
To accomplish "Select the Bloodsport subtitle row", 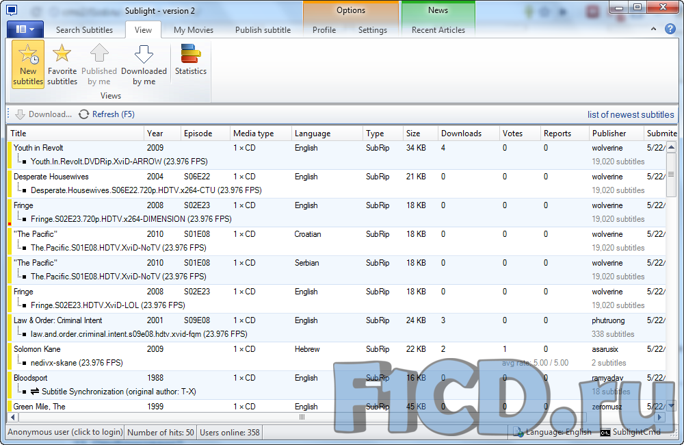I will pos(337,385).
